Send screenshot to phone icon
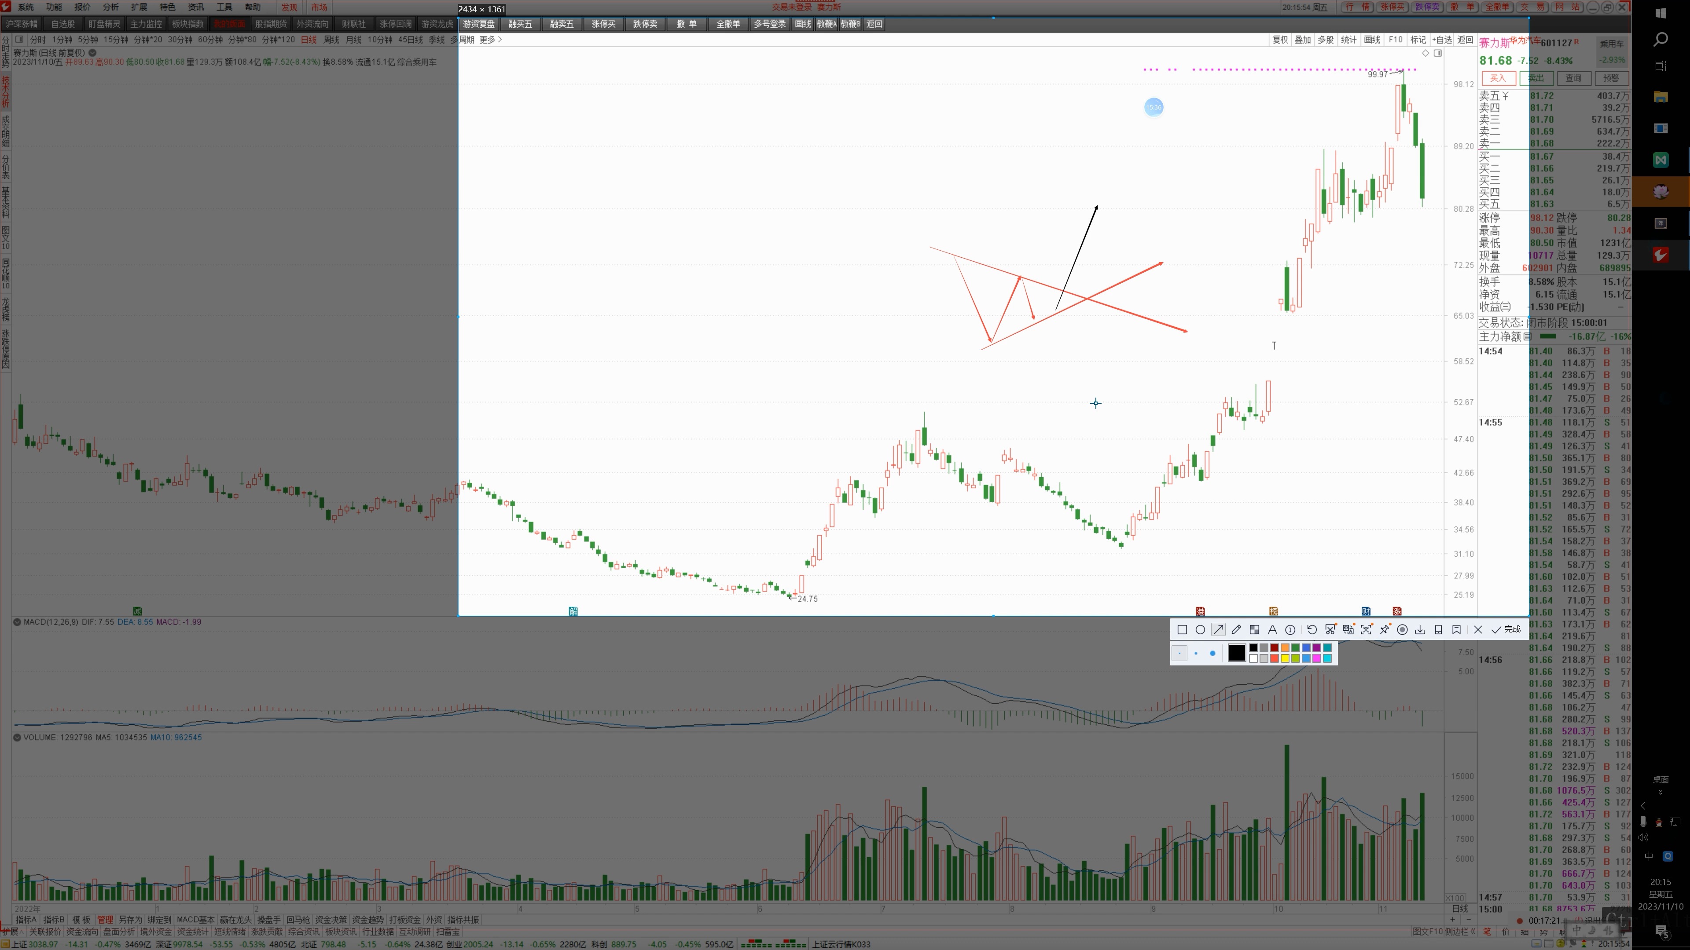Viewport: 1690px width, 950px height. tap(1438, 629)
